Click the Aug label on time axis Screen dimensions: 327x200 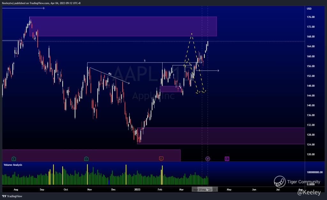click(16, 189)
